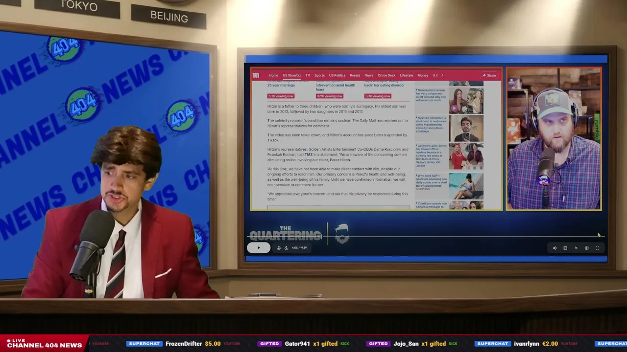627x352 pixels.
Task: Rewind the video with the skip-back icon
Action: [279, 248]
